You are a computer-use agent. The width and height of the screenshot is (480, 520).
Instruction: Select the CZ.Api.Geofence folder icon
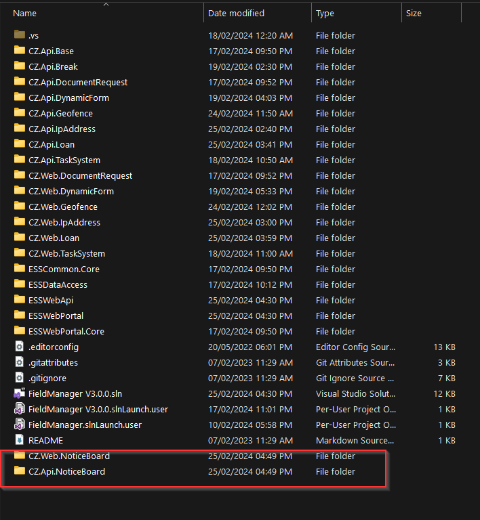(20, 112)
